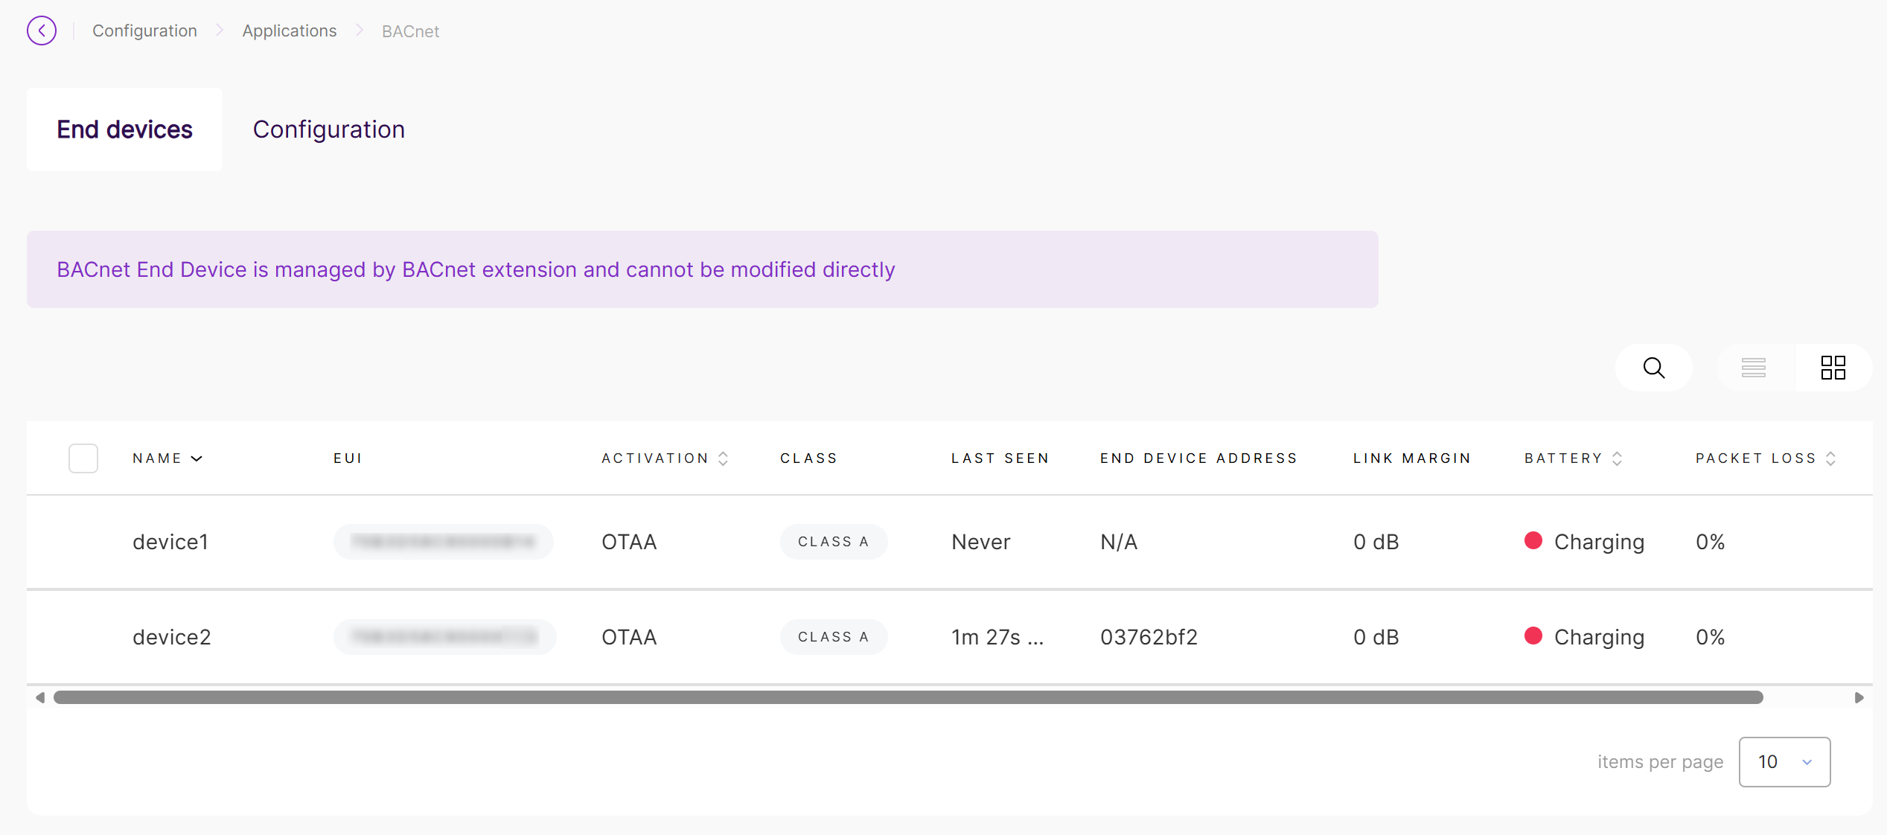Open the Configuration tab
1887x835 pixels.
(x=329, y=129)
